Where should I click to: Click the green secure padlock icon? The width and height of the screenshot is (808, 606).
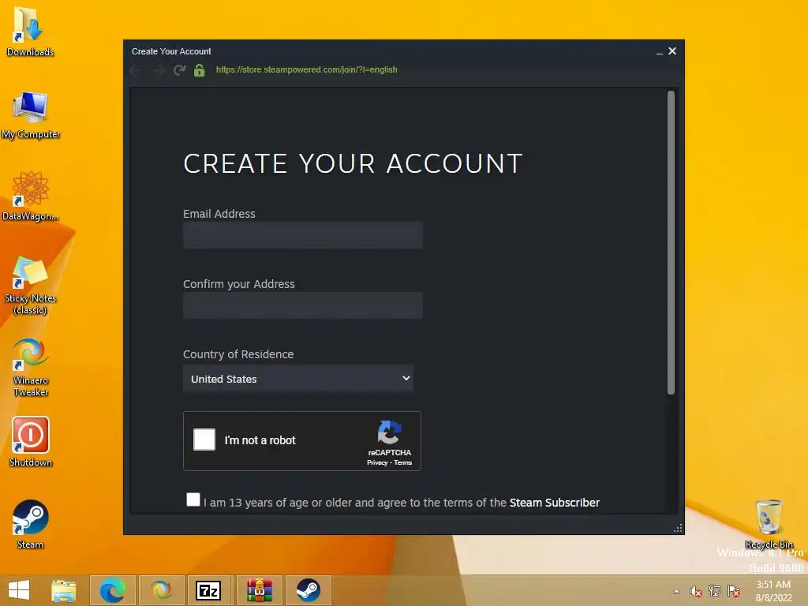[200, 70]
